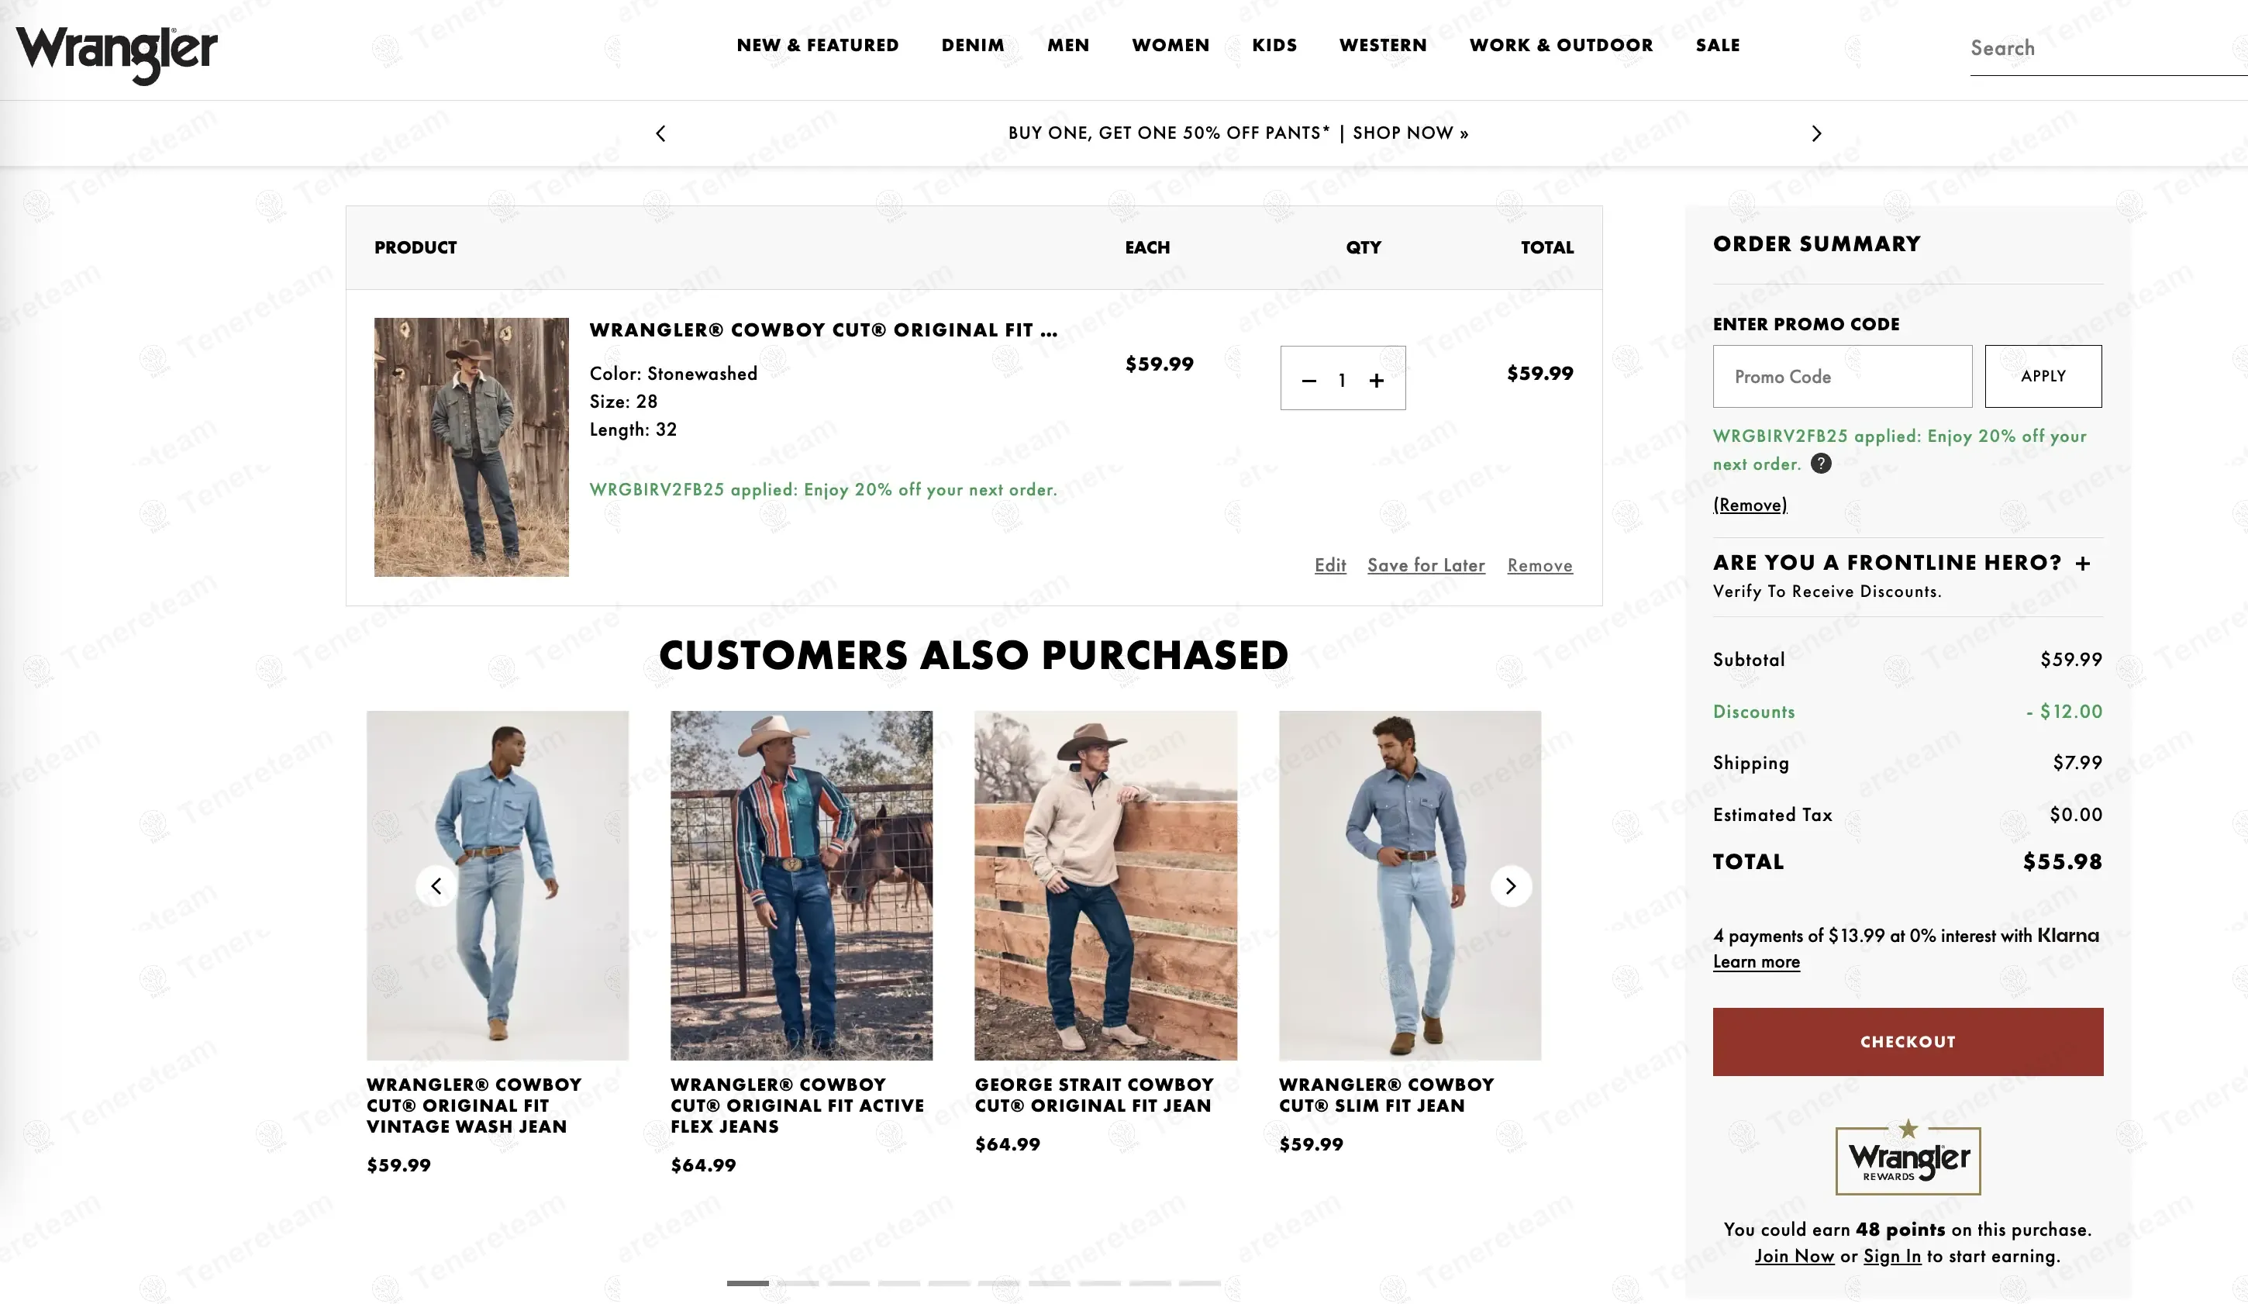Show next promo banner message
The height and width of the screenshot is (1304, 2248).
coord(1816,134)
